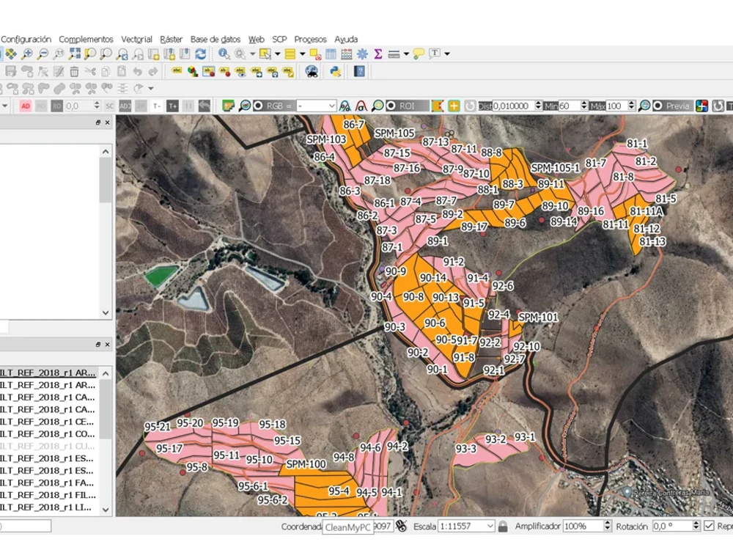
Task: Open the Python console
Action: pyautogui.click(x=335, y=72)
